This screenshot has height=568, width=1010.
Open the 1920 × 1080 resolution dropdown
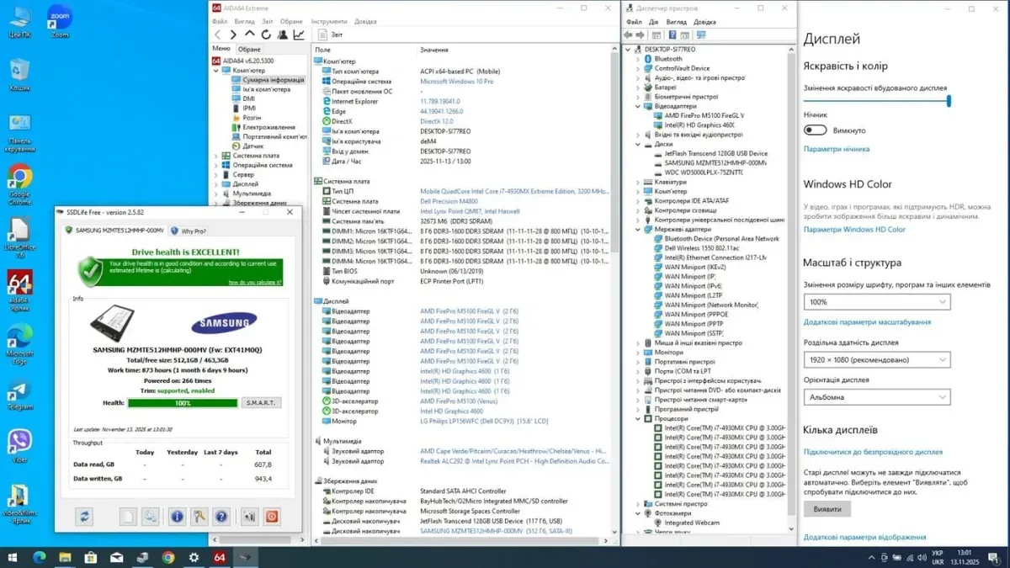tap(876, 360)
